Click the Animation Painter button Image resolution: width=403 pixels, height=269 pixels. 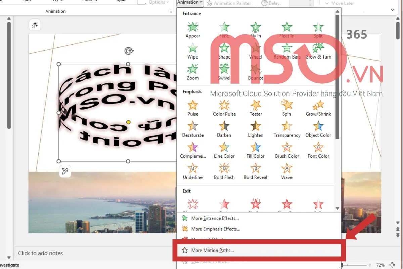click(229, 3)
